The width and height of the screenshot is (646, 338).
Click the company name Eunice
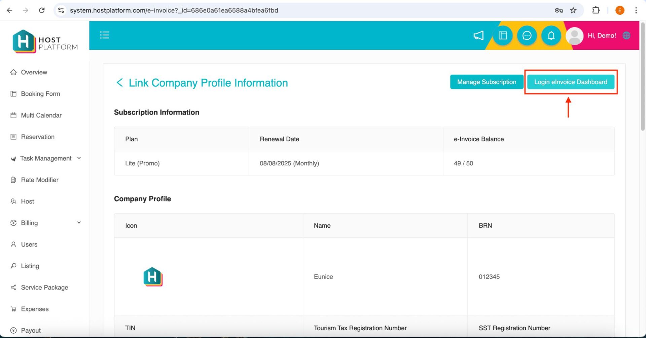(323, 277)
